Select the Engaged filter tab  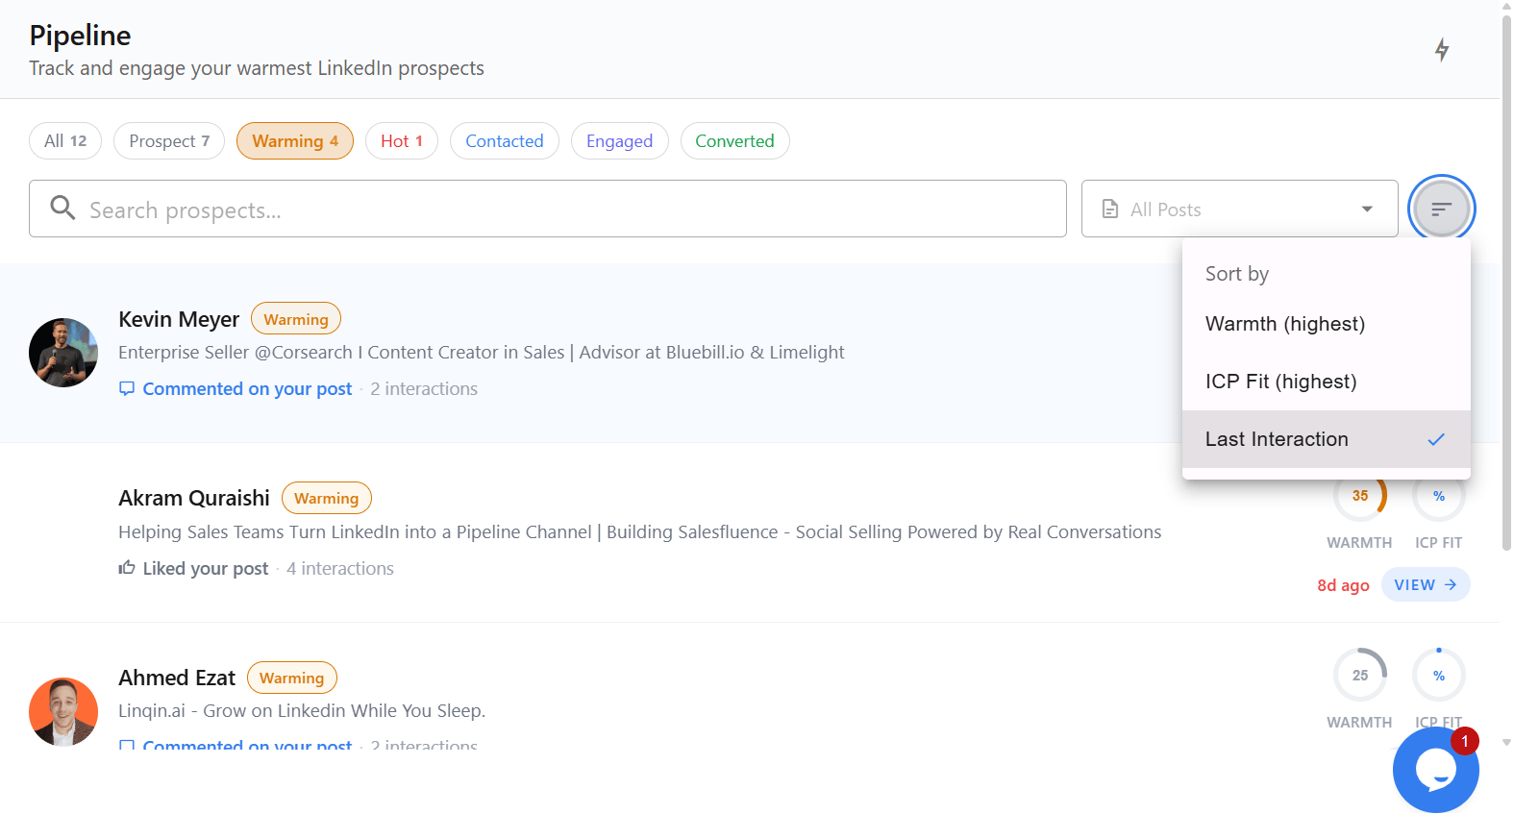[x=620, y=140]
